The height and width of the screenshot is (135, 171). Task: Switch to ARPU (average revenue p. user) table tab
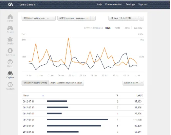(66, 83)
